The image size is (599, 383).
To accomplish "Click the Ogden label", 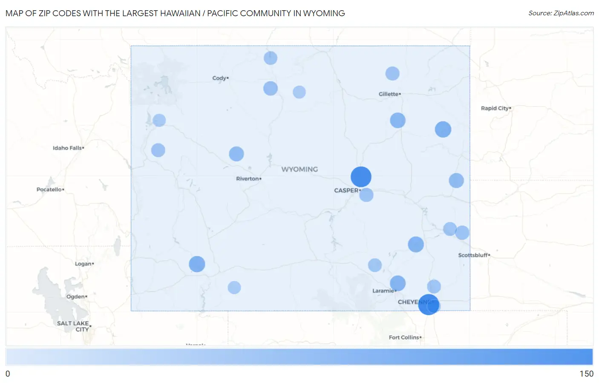I will [x=77, y=297].
